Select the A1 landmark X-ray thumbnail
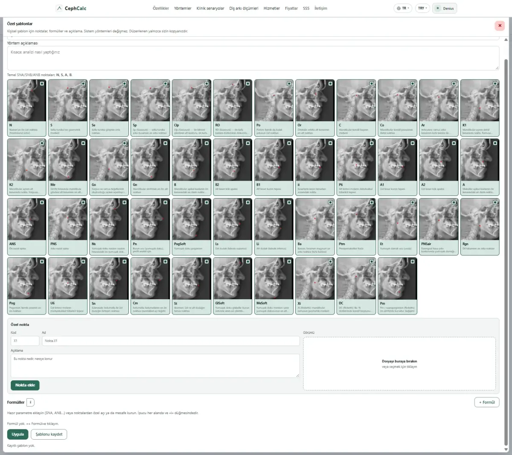 pyautogui.click(x=397, y=160)
